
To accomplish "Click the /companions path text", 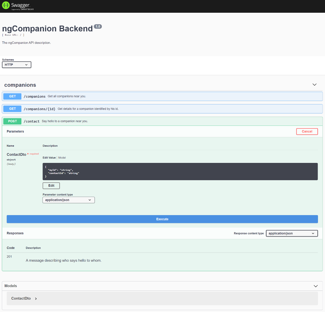I will 35,96.
